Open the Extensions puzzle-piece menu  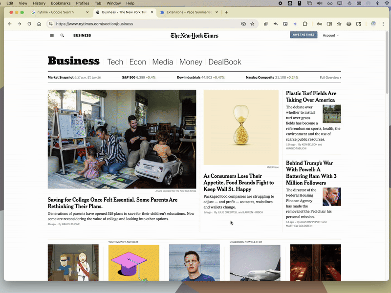tap(305, 24)
